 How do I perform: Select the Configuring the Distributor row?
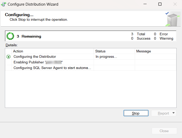pos(91,57)
